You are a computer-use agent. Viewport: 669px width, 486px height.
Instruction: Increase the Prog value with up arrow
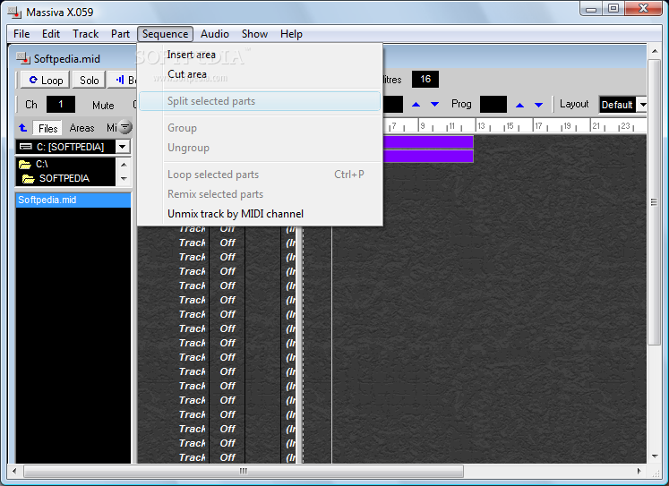pyautogui.click(x=519, y=105)
